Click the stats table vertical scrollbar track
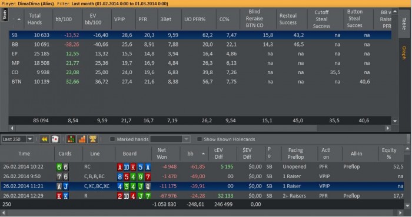This screenshot has width=412, height=217. (395, 66)
